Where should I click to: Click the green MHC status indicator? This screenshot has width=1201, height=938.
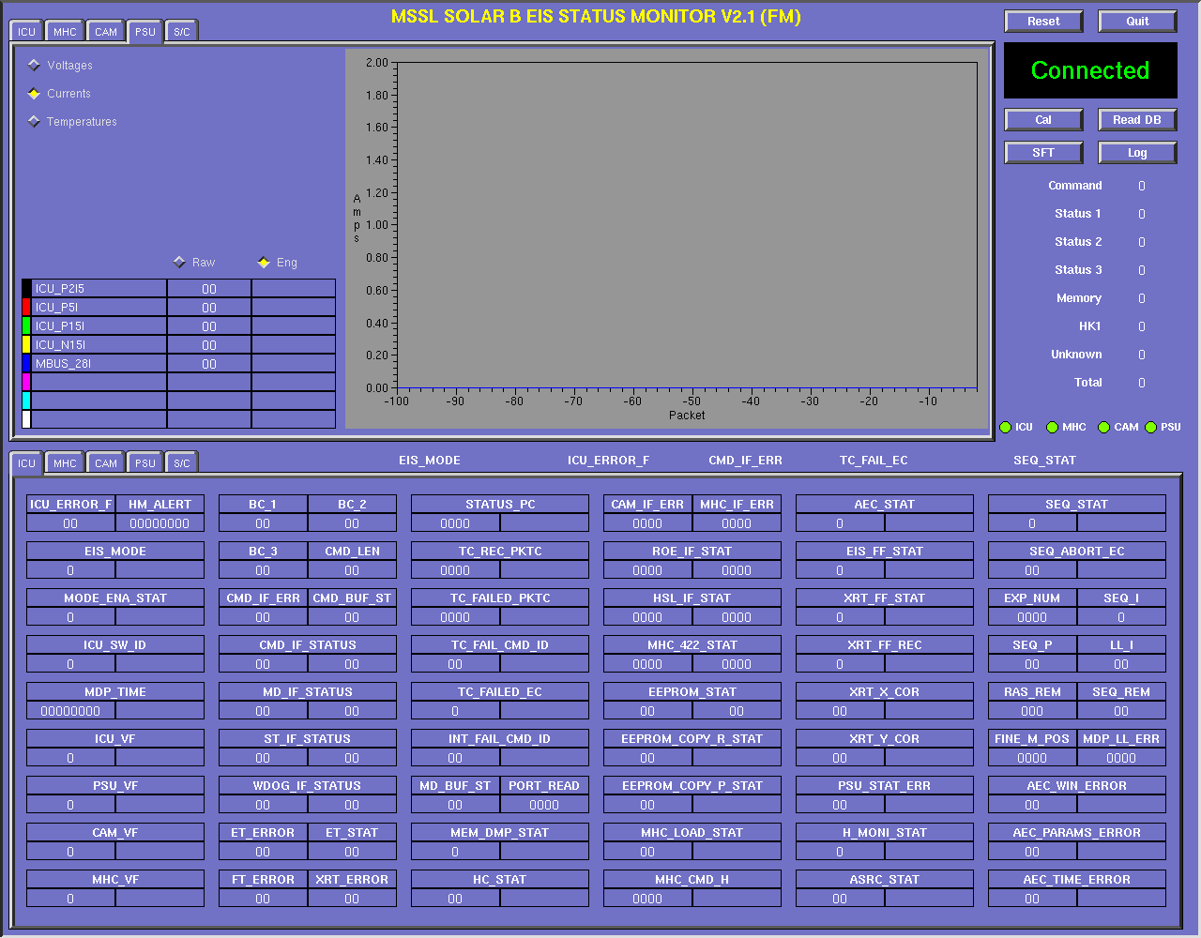point(1053,428)
